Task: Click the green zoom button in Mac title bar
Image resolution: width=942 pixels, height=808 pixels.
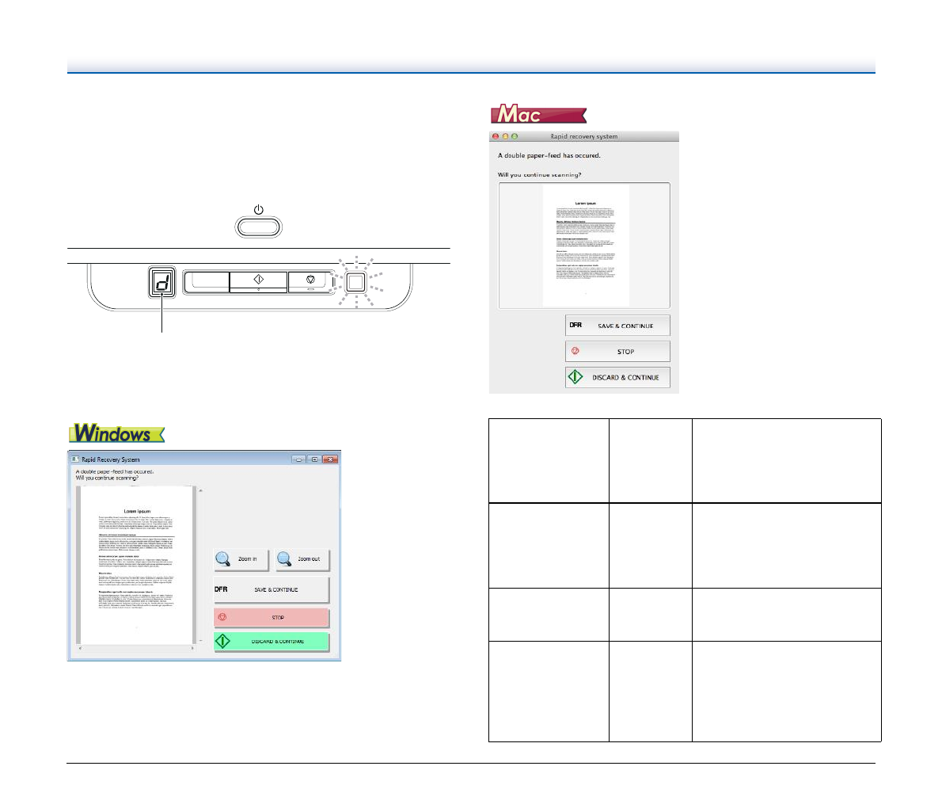Action: coord(515,136)
